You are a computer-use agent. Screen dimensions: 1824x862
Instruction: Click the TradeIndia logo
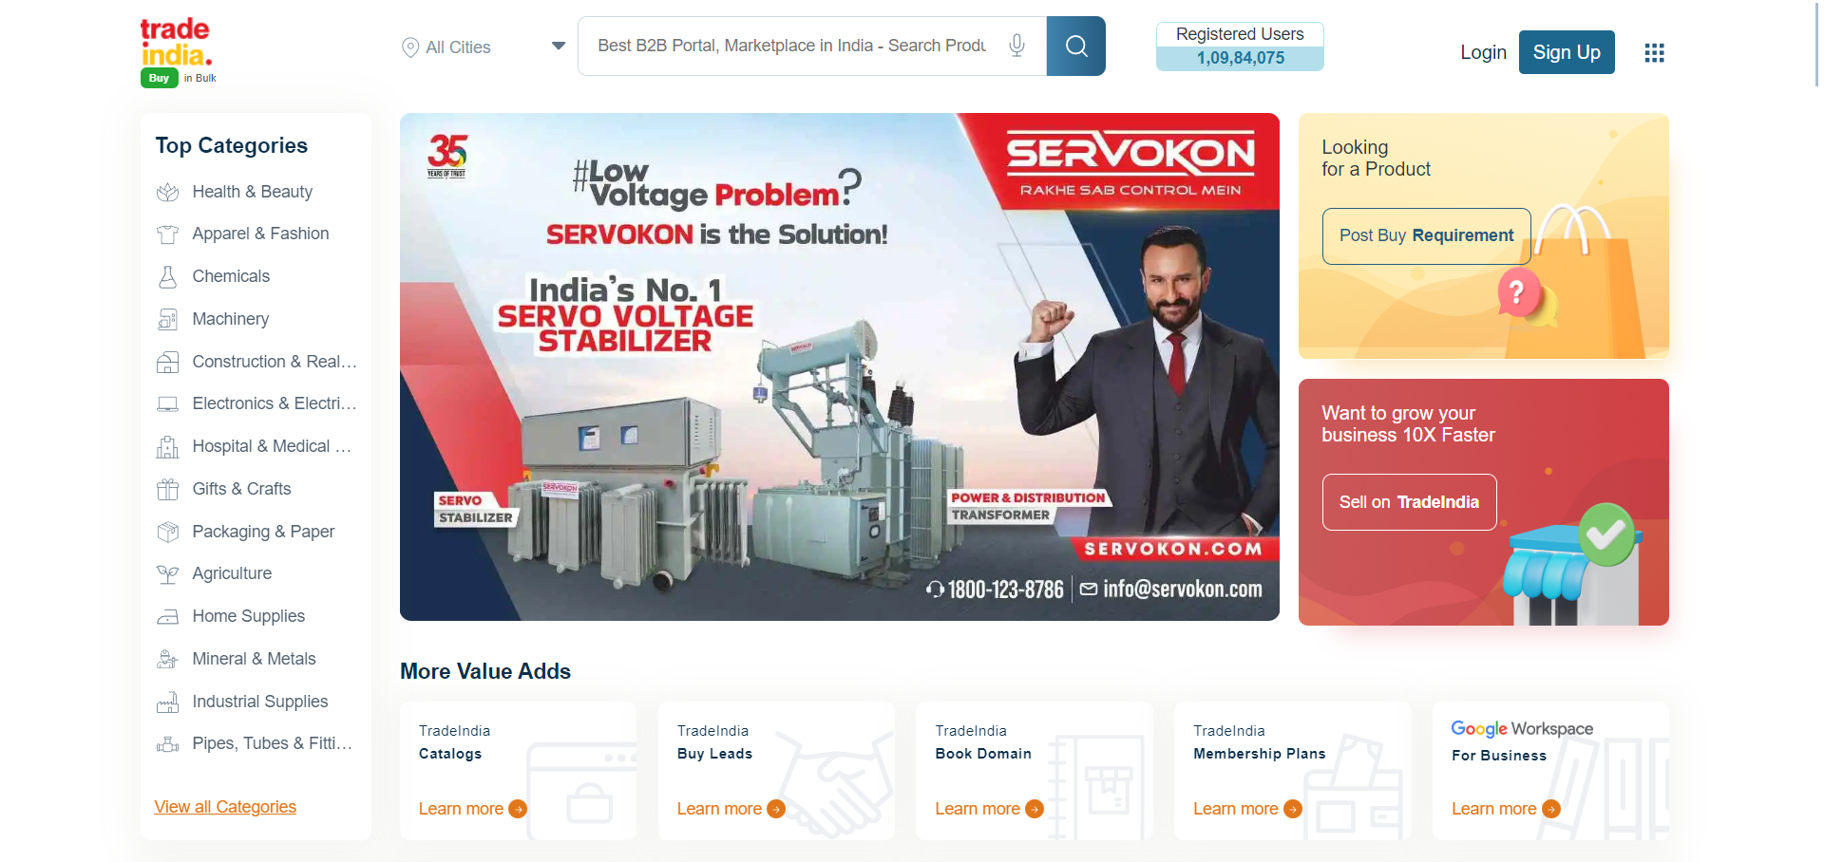(x=176, y=43)
